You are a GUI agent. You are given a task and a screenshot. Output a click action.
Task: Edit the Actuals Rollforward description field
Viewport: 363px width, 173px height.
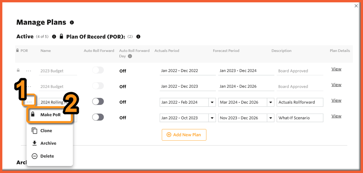point(300,102)
